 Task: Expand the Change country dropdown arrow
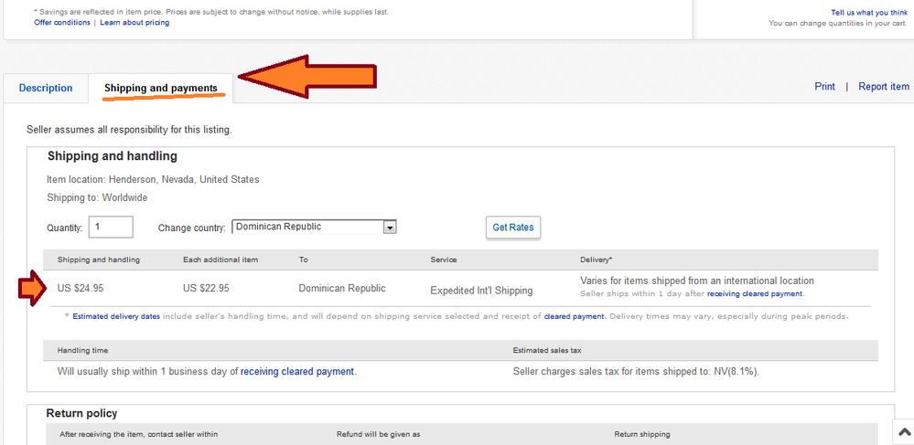[390, 228]
